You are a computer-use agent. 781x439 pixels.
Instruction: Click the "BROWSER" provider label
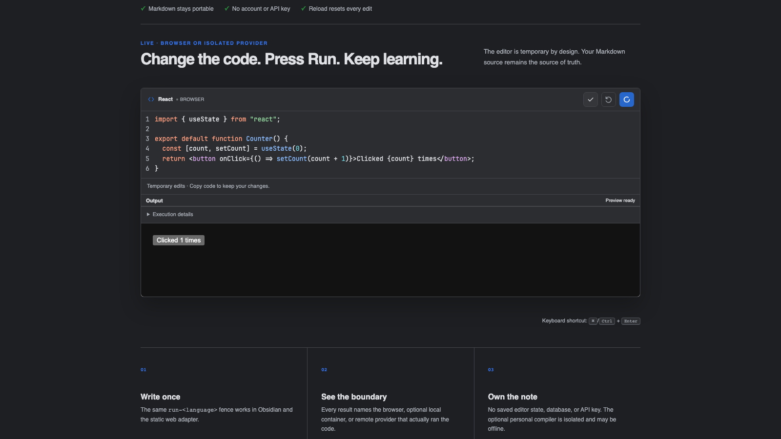coord(192,100)
